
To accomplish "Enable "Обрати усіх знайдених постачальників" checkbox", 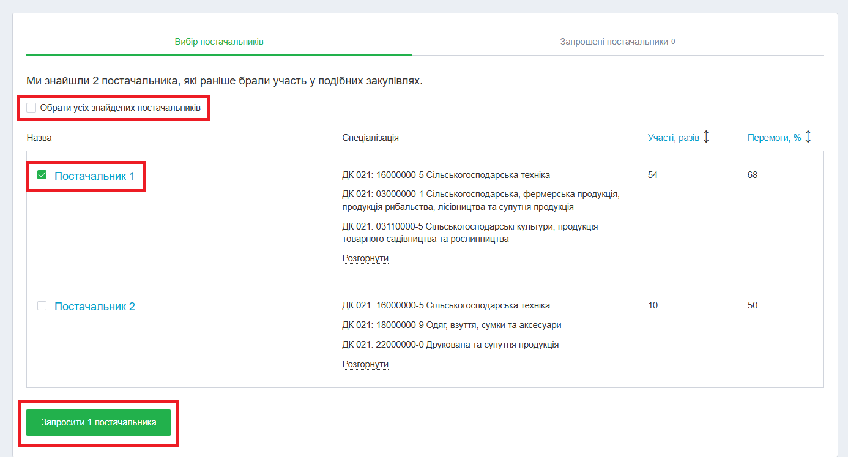I will click(31, 108).
